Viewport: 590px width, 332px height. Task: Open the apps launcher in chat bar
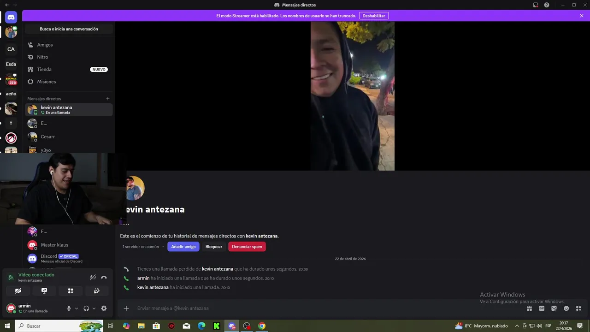coord(578,308)
